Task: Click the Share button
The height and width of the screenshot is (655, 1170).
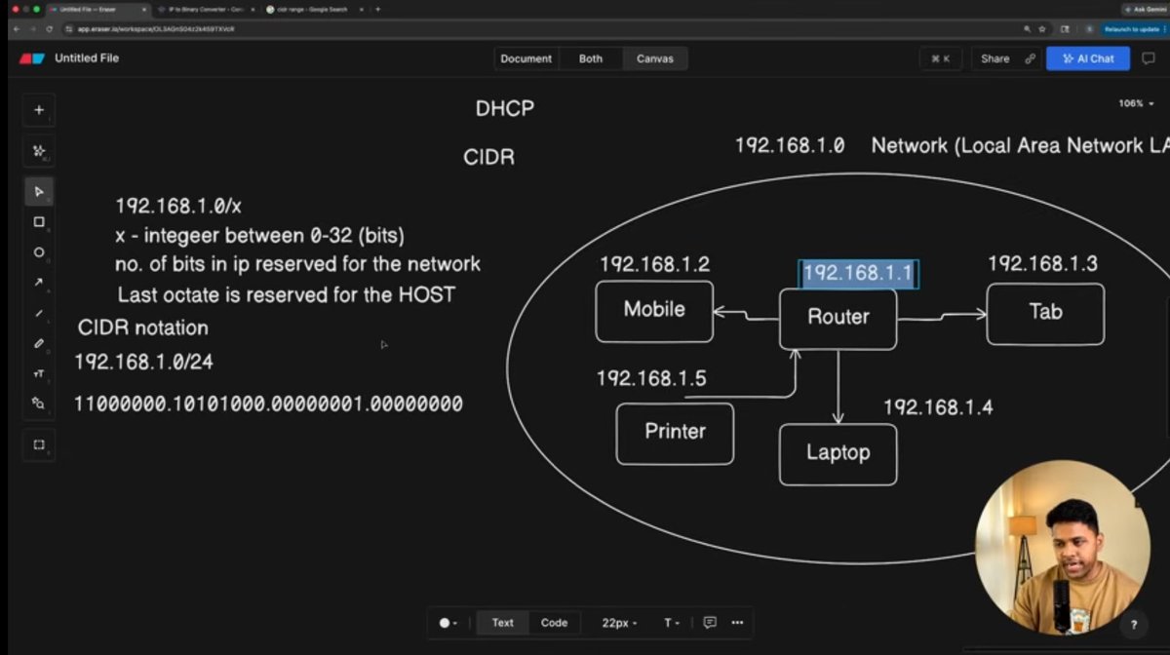Action: [x=1008, y=58]
